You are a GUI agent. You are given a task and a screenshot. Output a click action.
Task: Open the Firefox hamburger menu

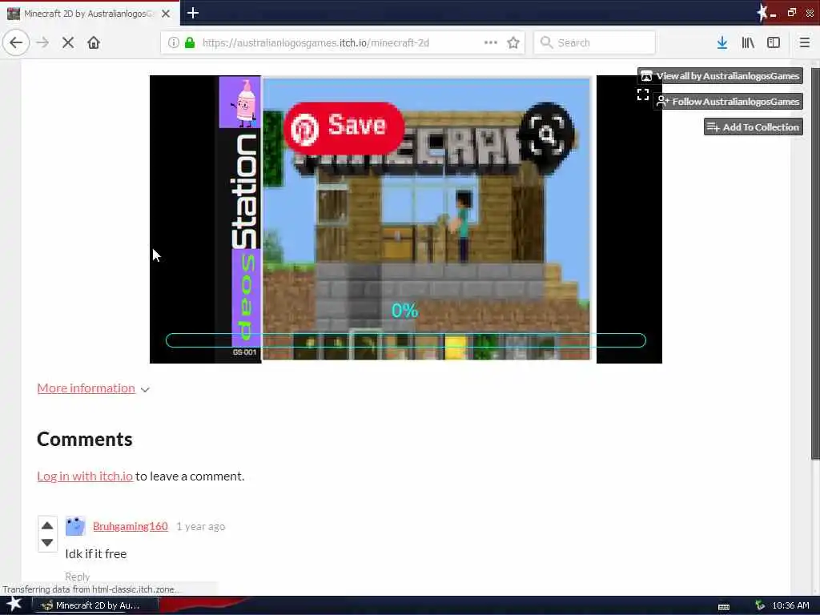(x=804, y=42)
